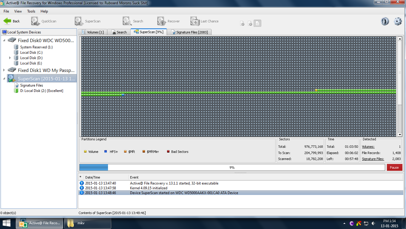Expand Fixed Disk1 tree node
Image resolution: width=406 pixels, height=229 pixels.
pos(4,70)
